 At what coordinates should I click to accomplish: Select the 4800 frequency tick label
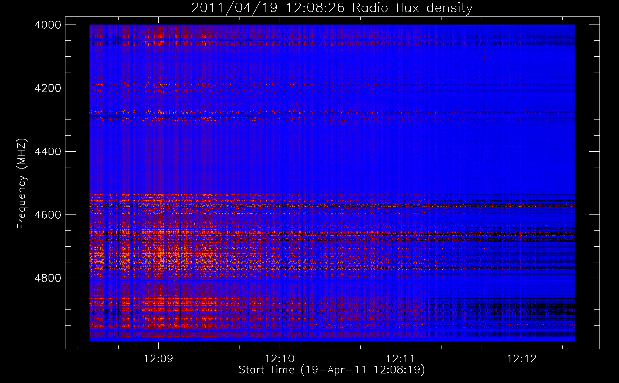pos(48,278)
